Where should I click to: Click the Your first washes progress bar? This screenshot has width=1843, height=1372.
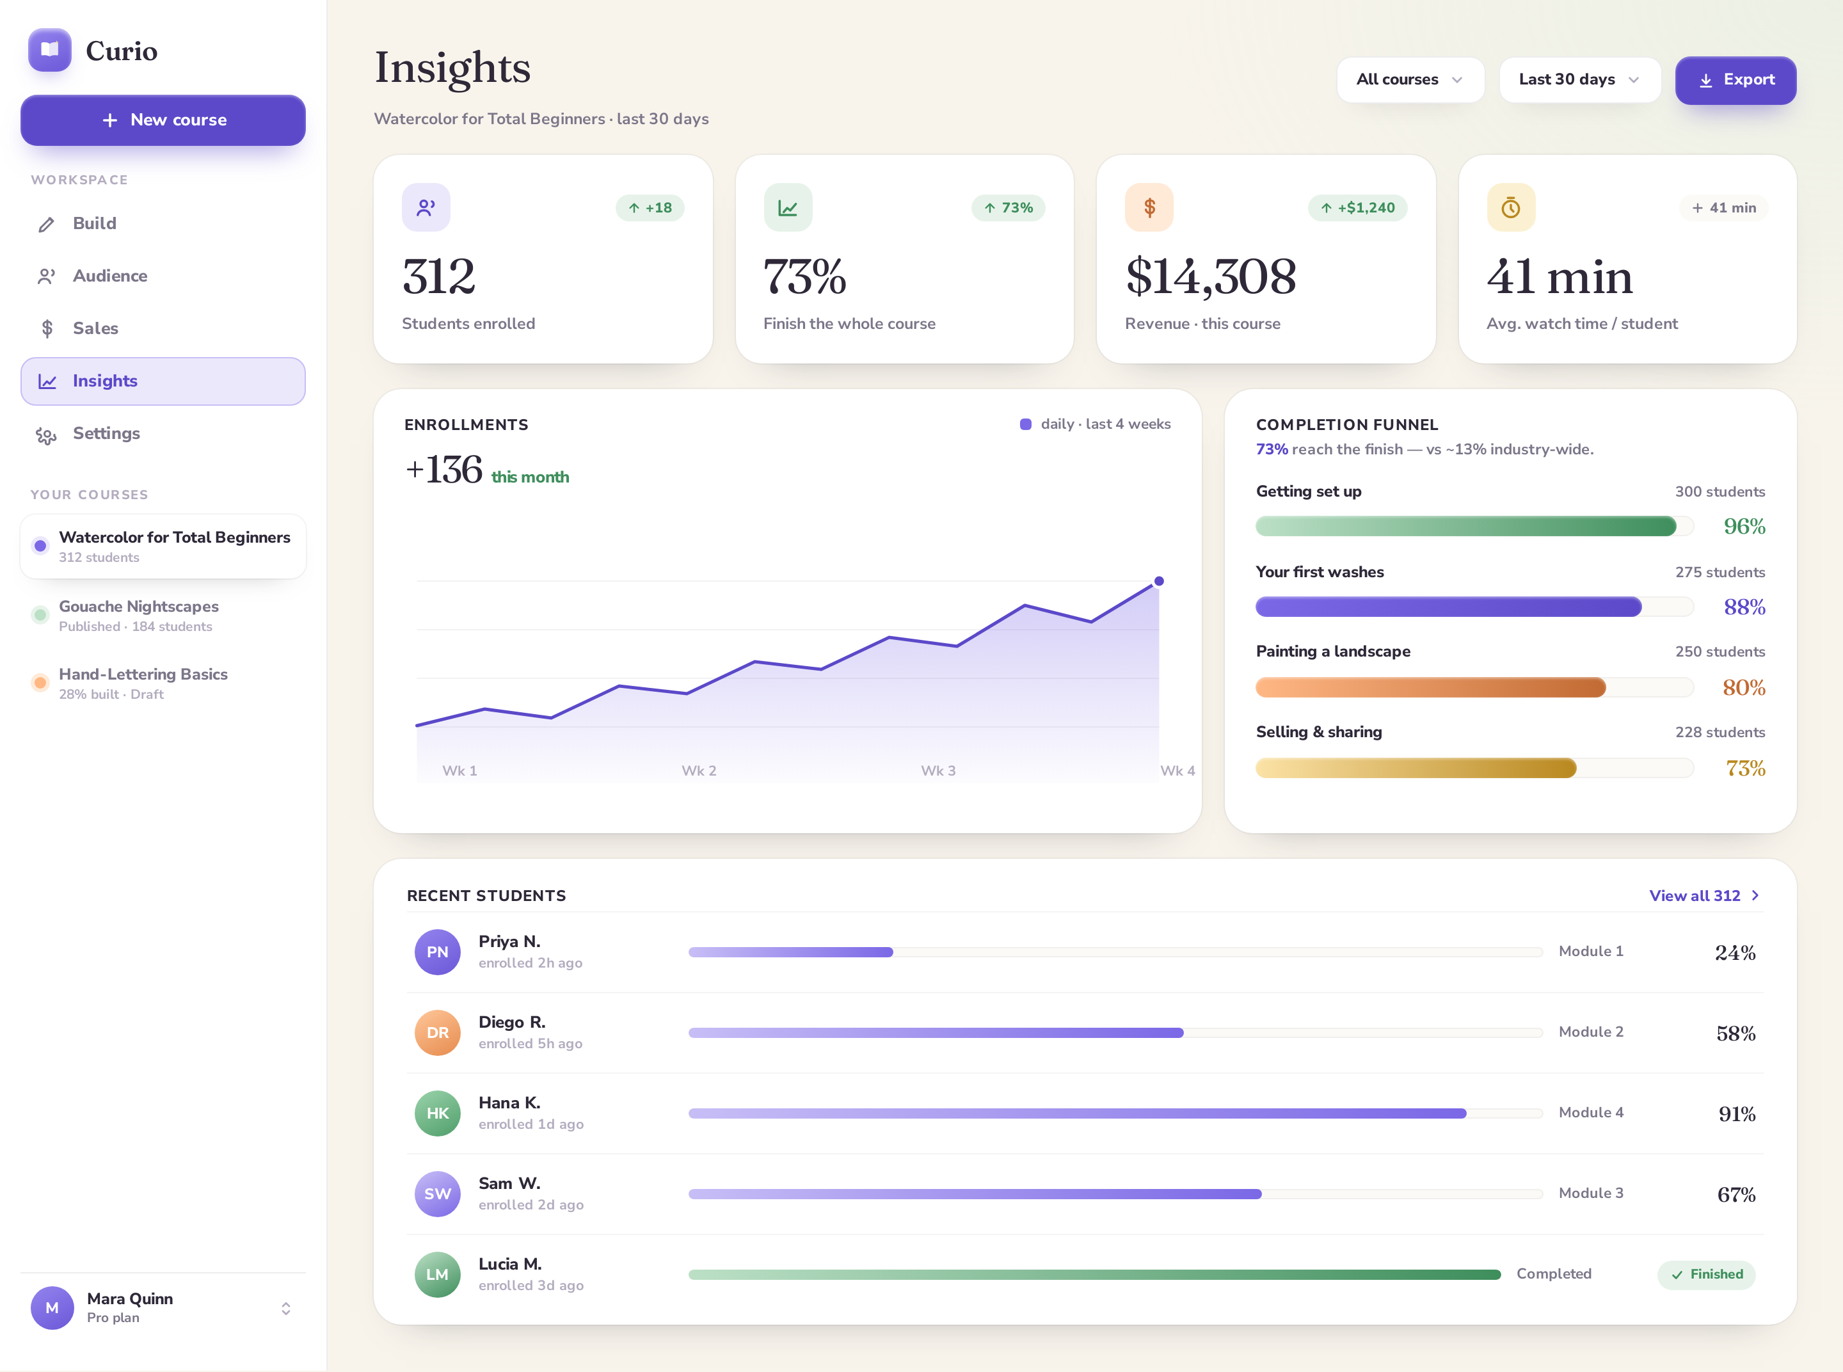pos(1474,606)
